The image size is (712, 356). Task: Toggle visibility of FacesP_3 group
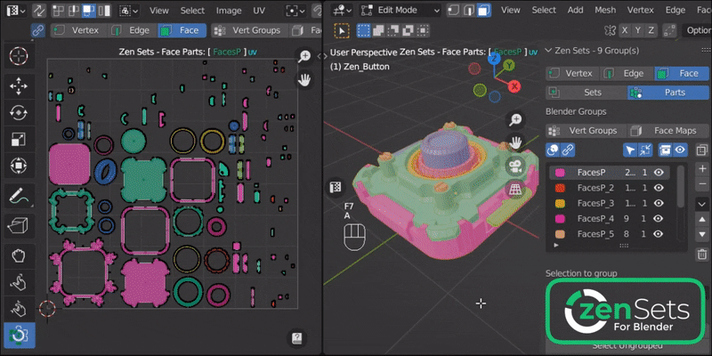click(659, 203)
